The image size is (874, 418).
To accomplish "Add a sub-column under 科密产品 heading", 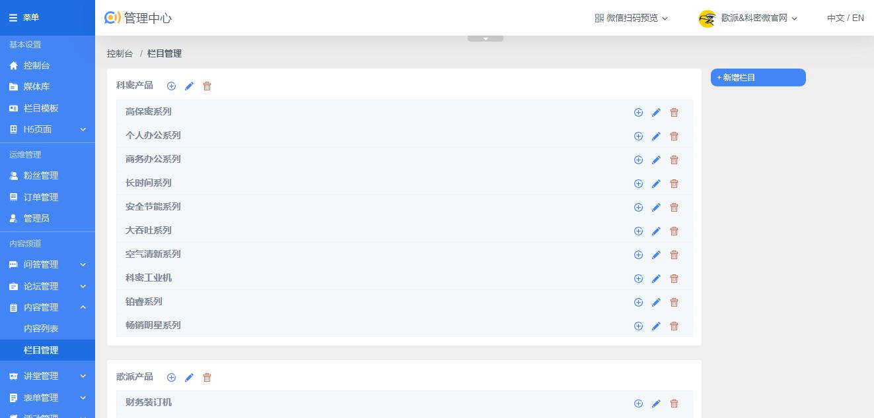I will tap(171, 86).
